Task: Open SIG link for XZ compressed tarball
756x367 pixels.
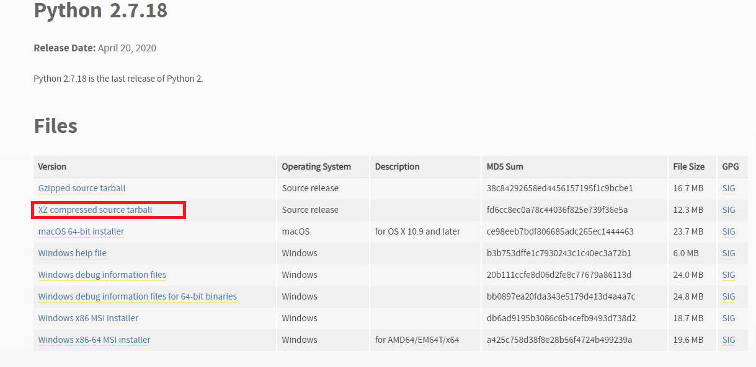Action: click(x=729, y=210)
